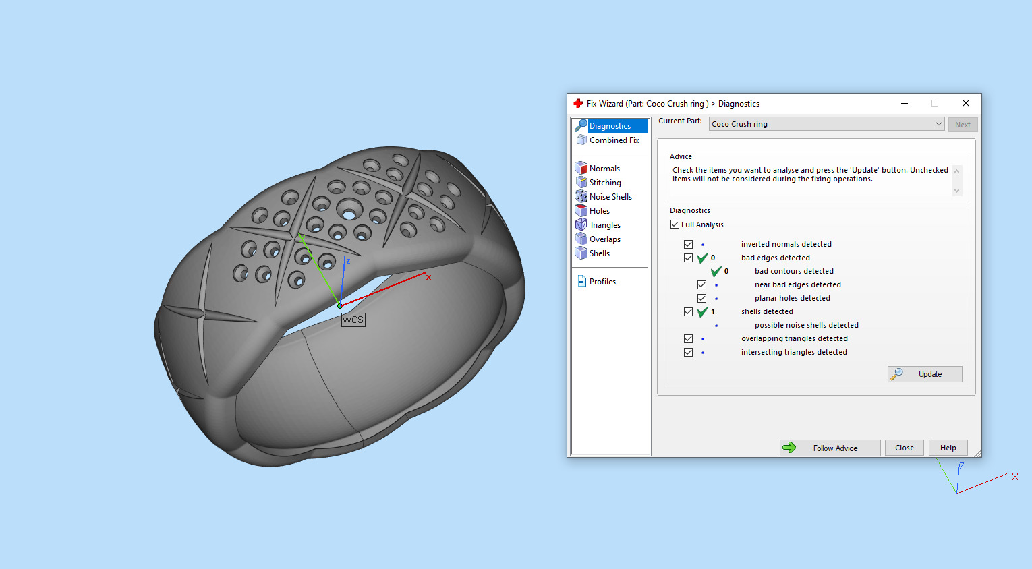Click Advice text scroll up arrow

pyautogui.click(x=956, y=171)
